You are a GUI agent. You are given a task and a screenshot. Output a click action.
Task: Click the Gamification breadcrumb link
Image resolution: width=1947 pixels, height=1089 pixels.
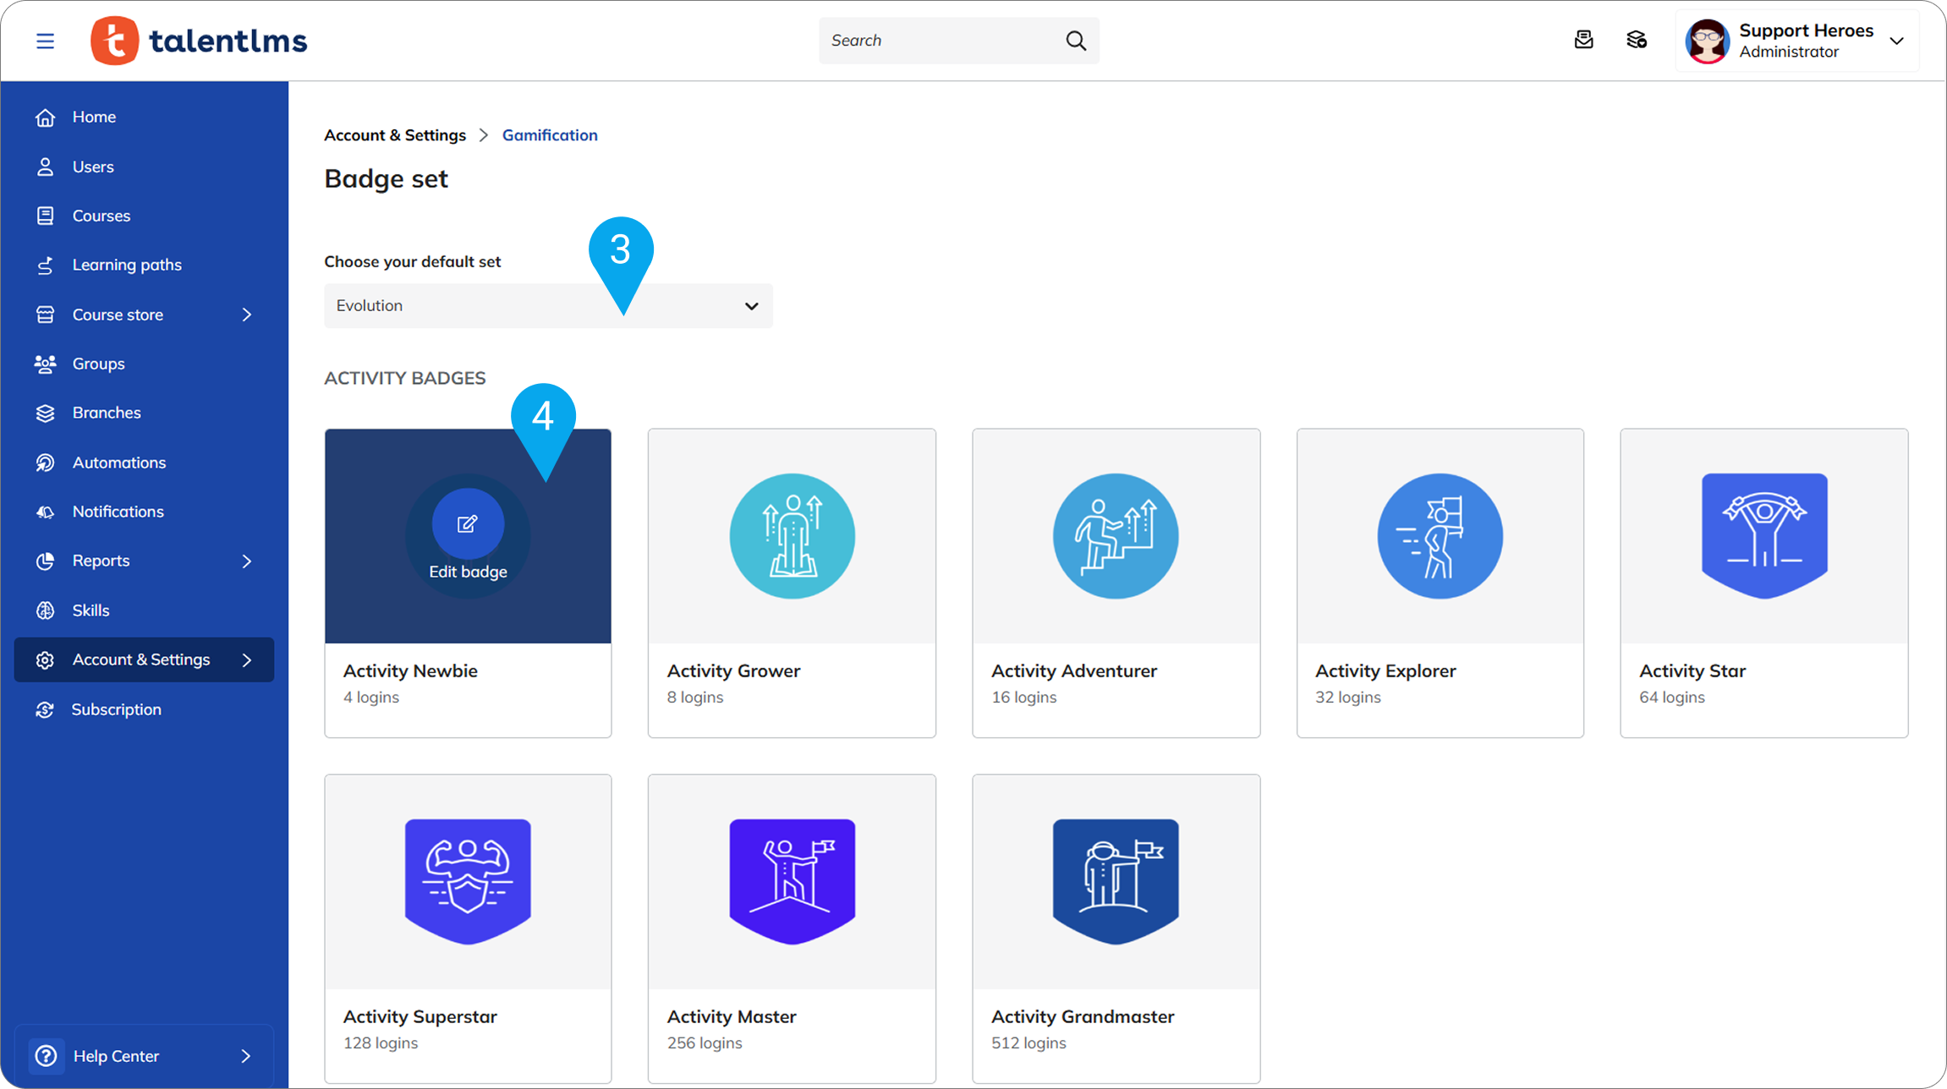(549, 135)
